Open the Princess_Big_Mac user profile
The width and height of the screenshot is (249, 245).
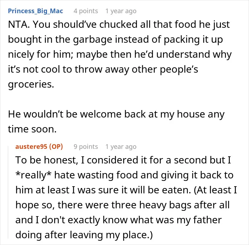click(36, 11)
